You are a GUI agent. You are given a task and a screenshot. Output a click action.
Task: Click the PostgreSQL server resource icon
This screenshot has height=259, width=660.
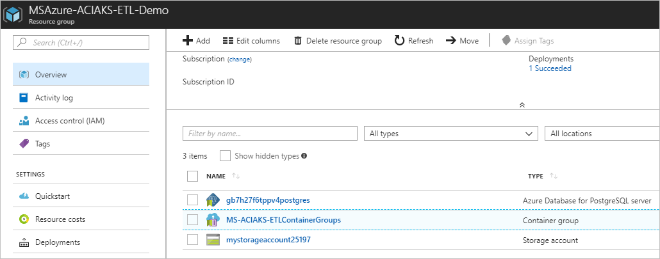[x=213, y=200]
